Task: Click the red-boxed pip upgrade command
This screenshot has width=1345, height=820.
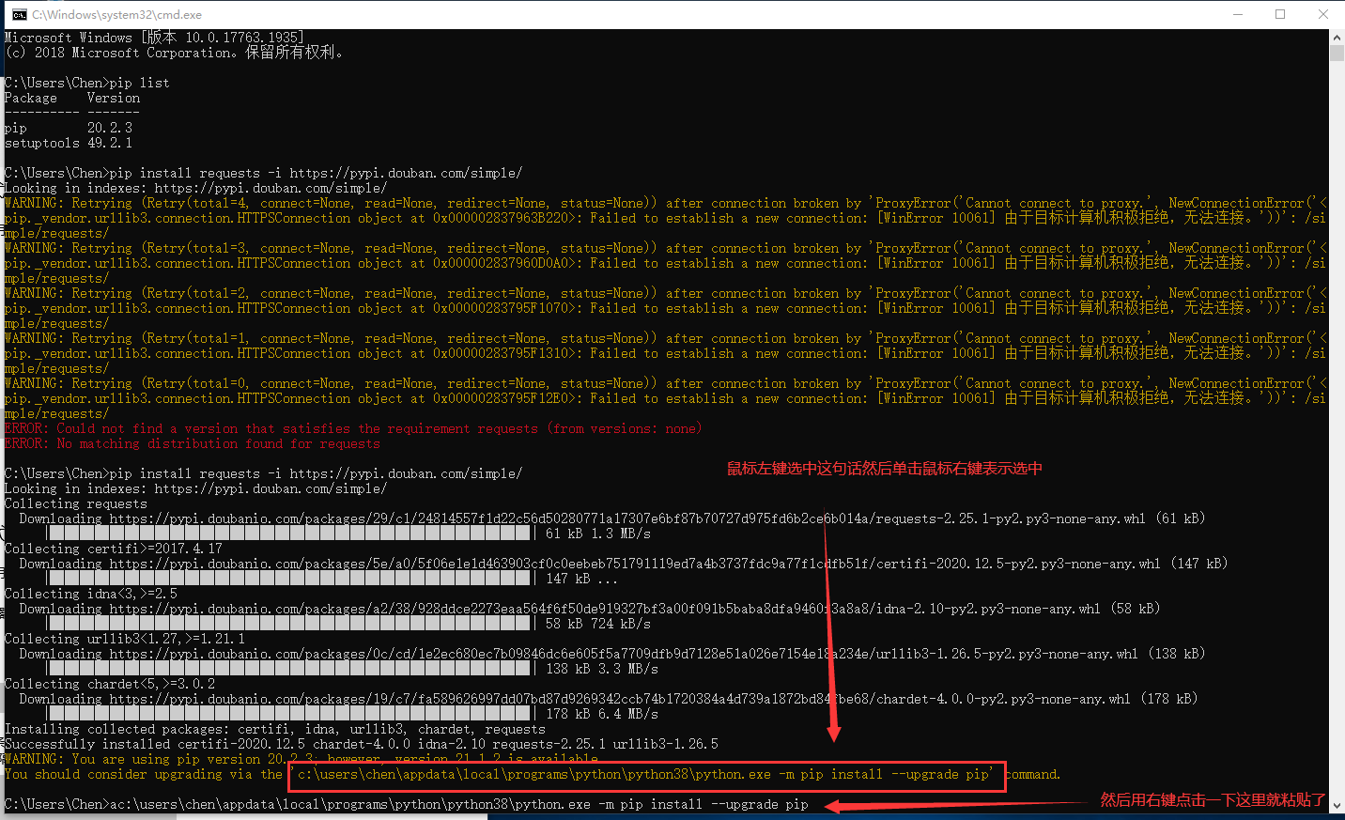Action: [x=646, y=775]
